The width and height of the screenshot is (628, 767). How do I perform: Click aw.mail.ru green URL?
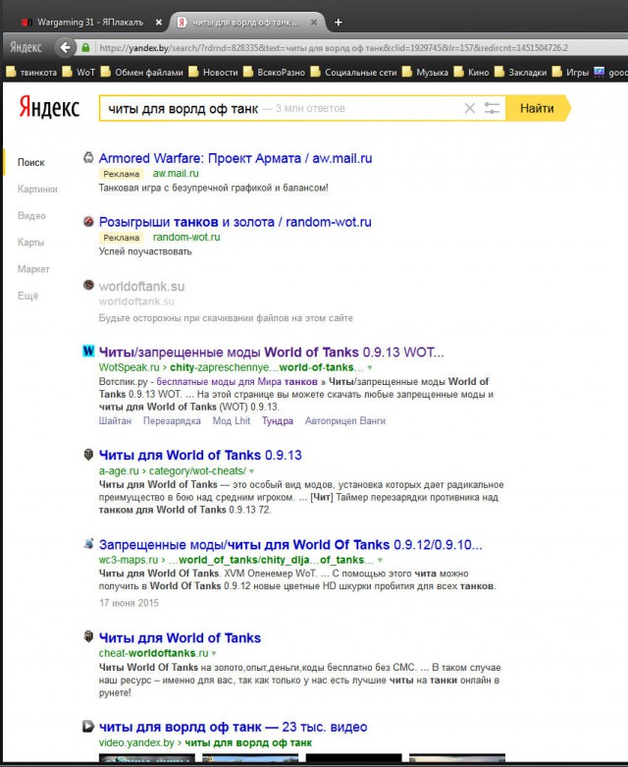point(176,174)
